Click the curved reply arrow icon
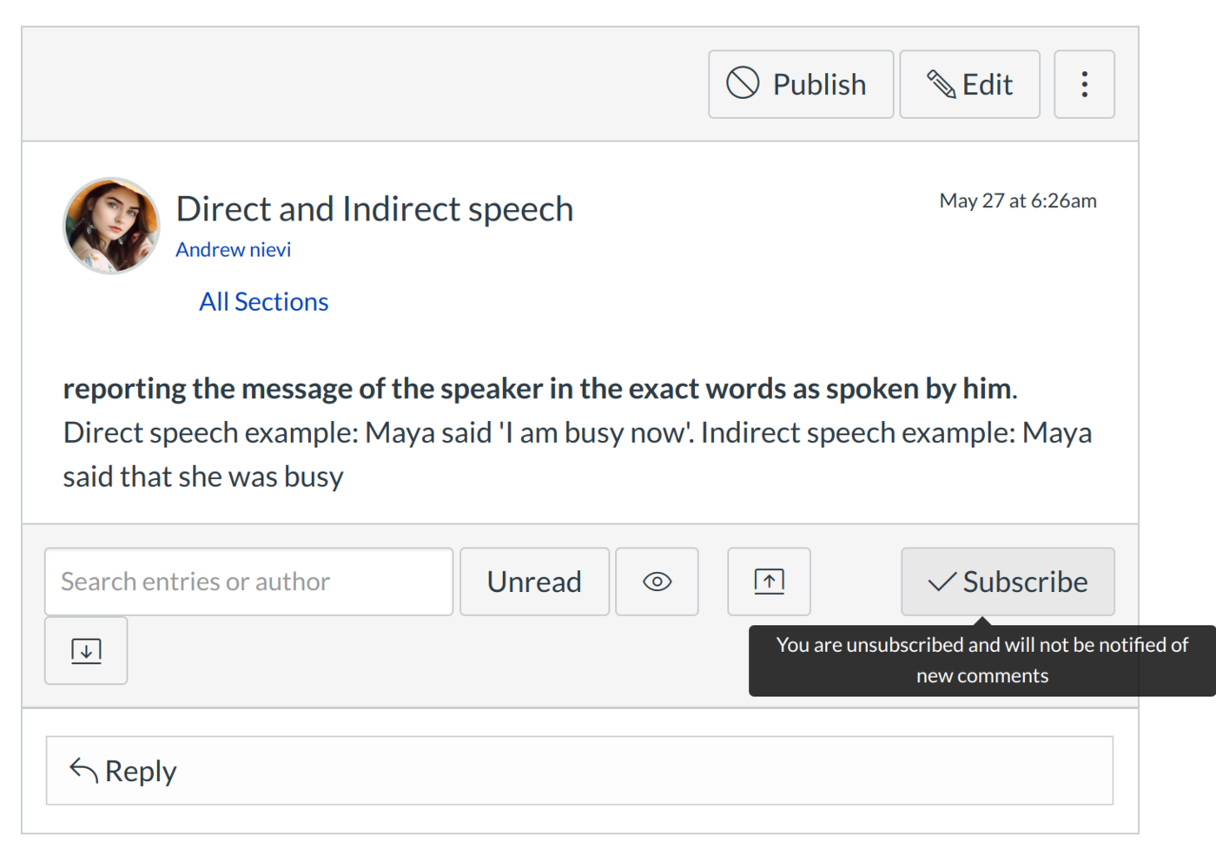Screen dimensions: 1216x861 pos(83,770)
